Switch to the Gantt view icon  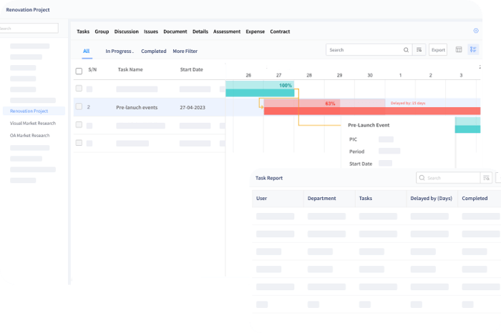coord(473,49)
